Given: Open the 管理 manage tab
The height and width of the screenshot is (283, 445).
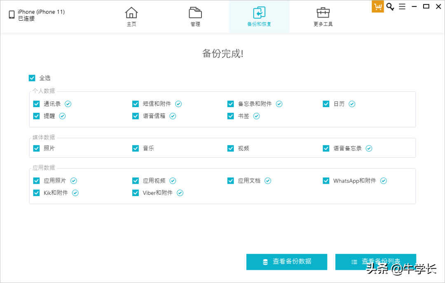Looking at the screenshot, I should [195, 16].
